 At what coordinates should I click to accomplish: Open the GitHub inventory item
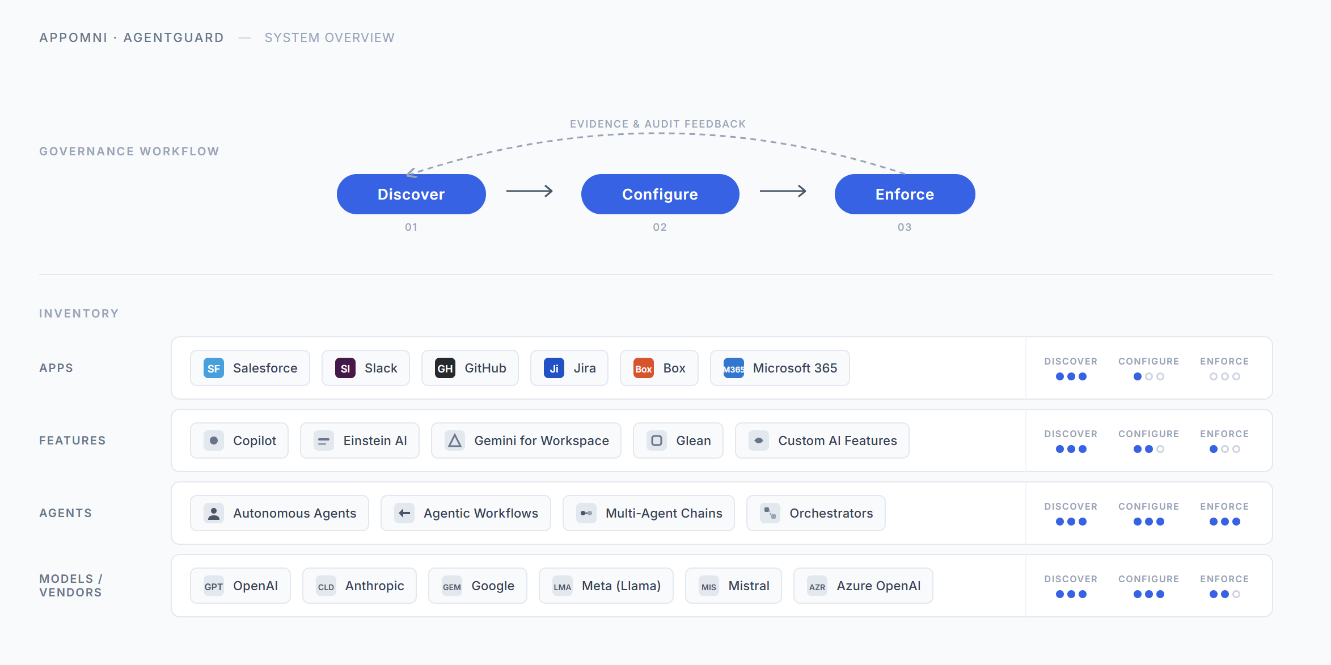click(x=445, y=368)
